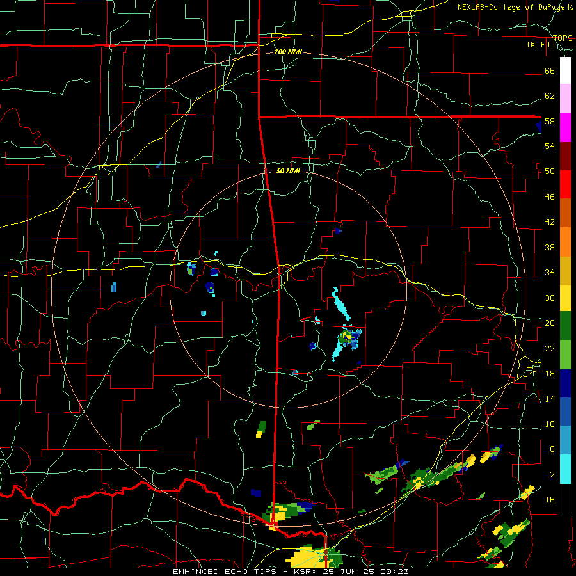The width and height of the screenshot is (576, 576).
Task: Click the "00:23" timestamp in the caption
Action: (393, 572)
